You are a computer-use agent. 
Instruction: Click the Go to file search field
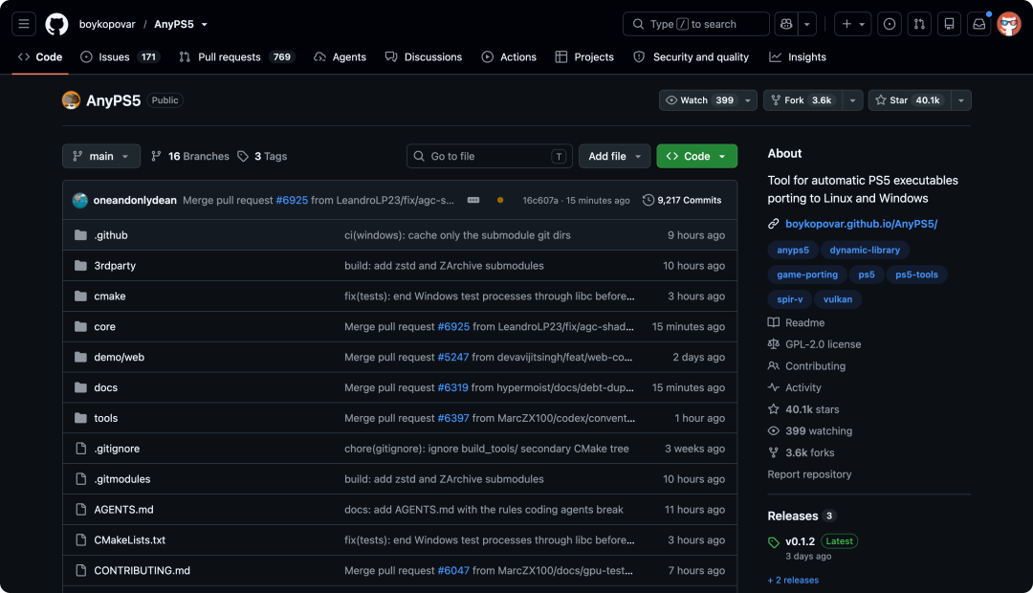tap(490, 156)
